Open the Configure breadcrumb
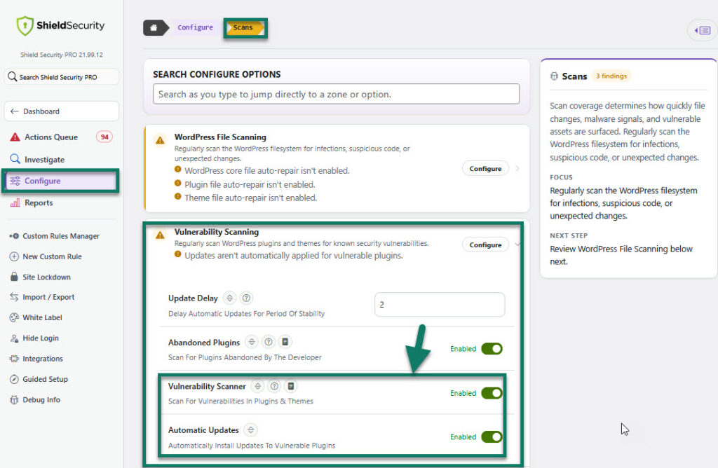The image size is (718, 468). [195, 27]
